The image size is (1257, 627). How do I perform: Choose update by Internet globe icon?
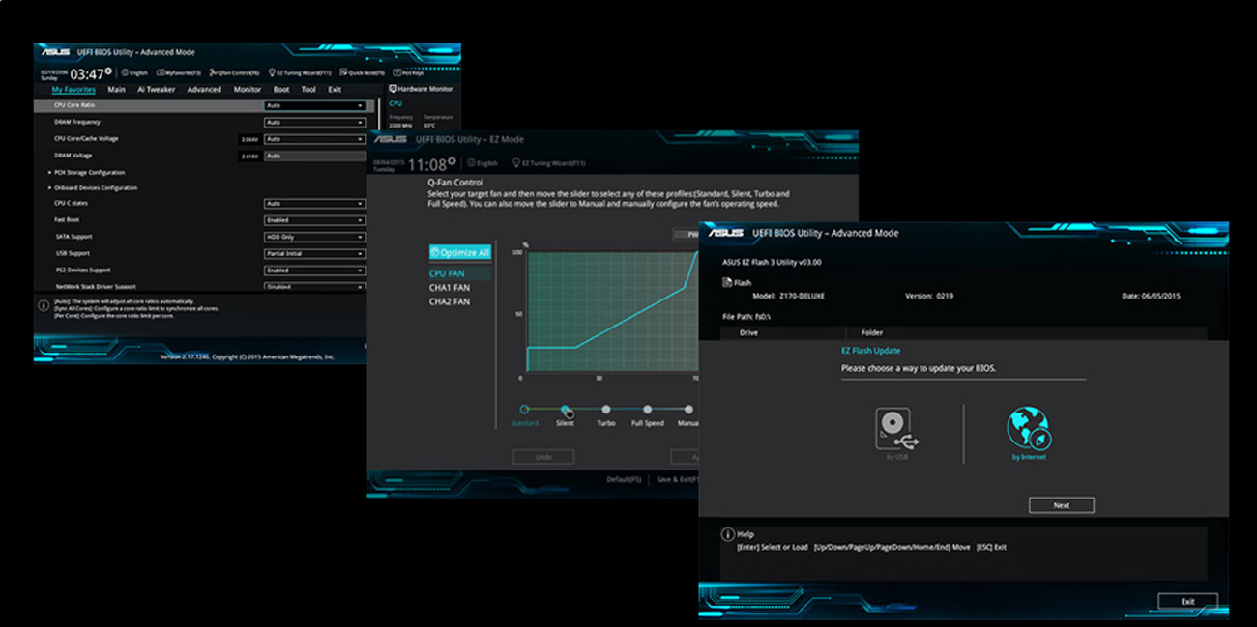(x=1028, y=428)
